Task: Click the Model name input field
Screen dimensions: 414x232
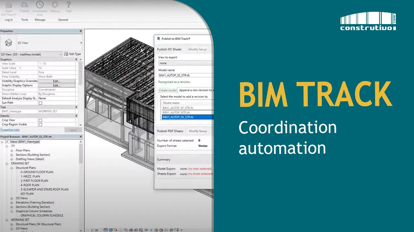Action: [186, 75]
